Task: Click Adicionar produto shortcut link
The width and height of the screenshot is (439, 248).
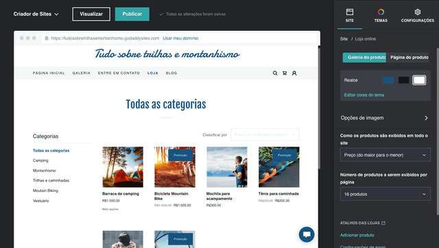Action: pyautogui.click(x=357, y=235)
